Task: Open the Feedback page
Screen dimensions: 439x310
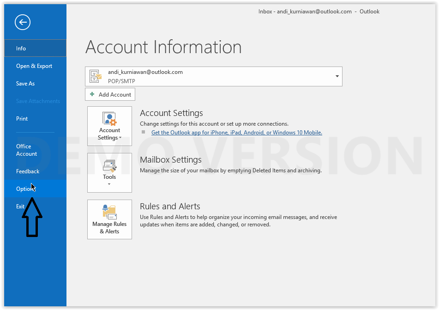Action: point(35,171)
